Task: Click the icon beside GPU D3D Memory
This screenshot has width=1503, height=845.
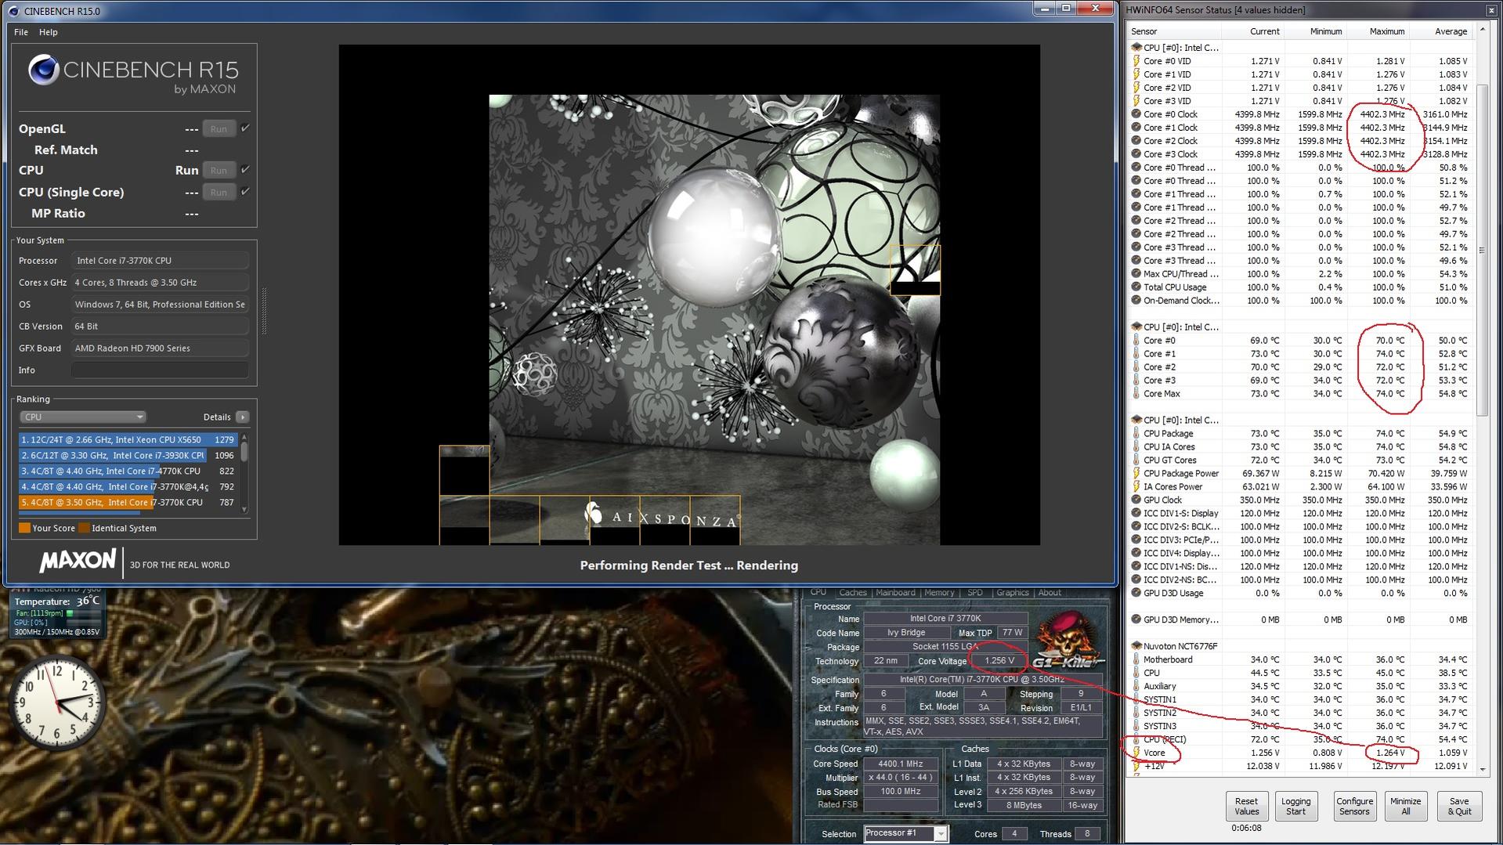Action: [1136, 620]
